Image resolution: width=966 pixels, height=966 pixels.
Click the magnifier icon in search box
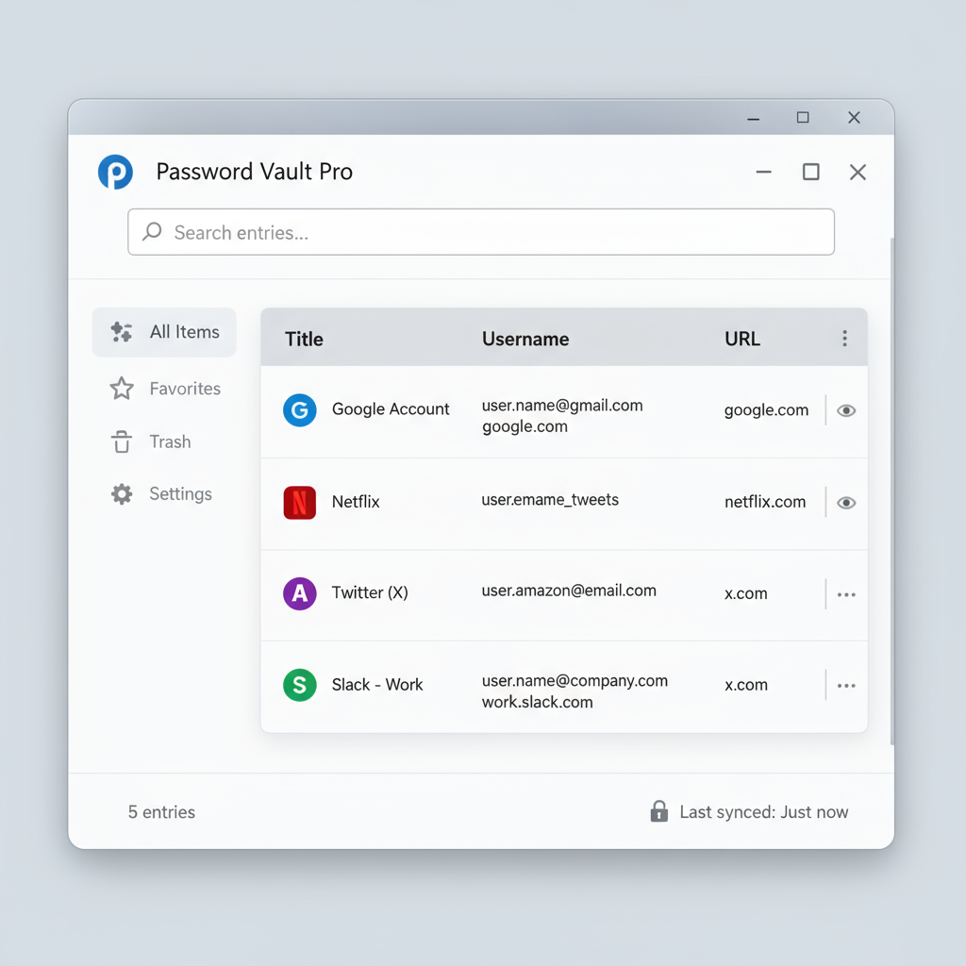152,232
